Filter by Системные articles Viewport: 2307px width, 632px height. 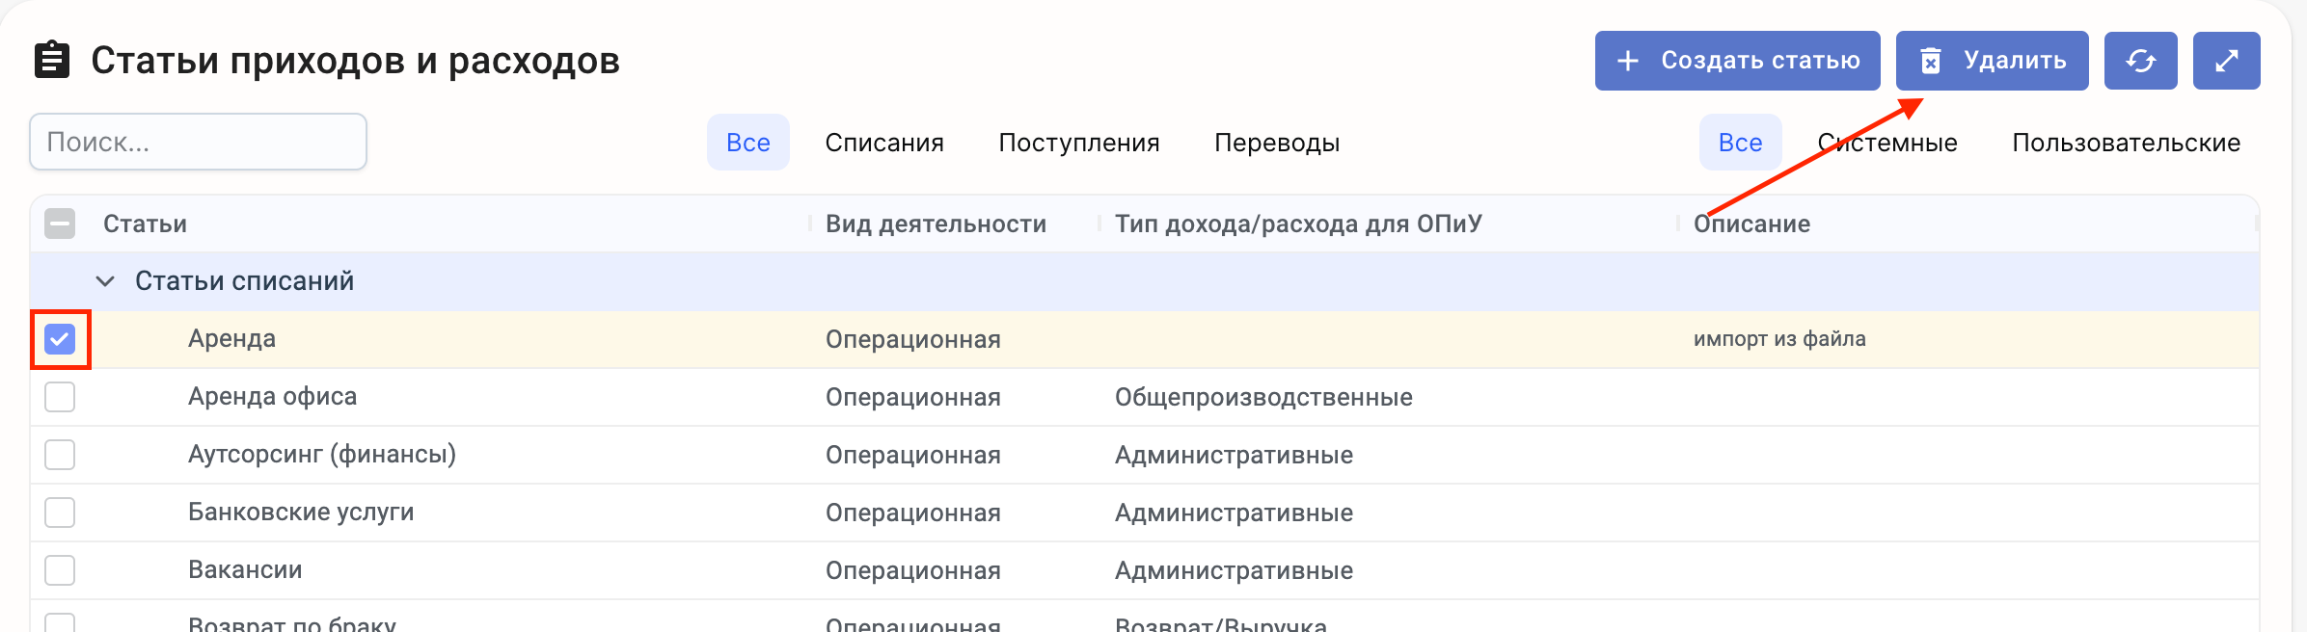tap(1887, 143)
